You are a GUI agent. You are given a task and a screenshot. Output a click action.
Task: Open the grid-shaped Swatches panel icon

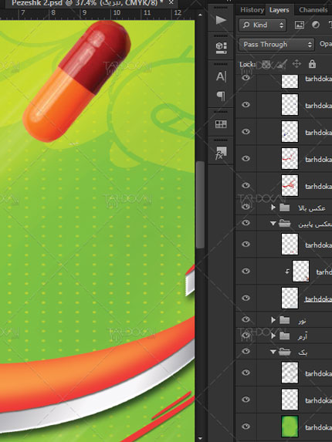221,124
